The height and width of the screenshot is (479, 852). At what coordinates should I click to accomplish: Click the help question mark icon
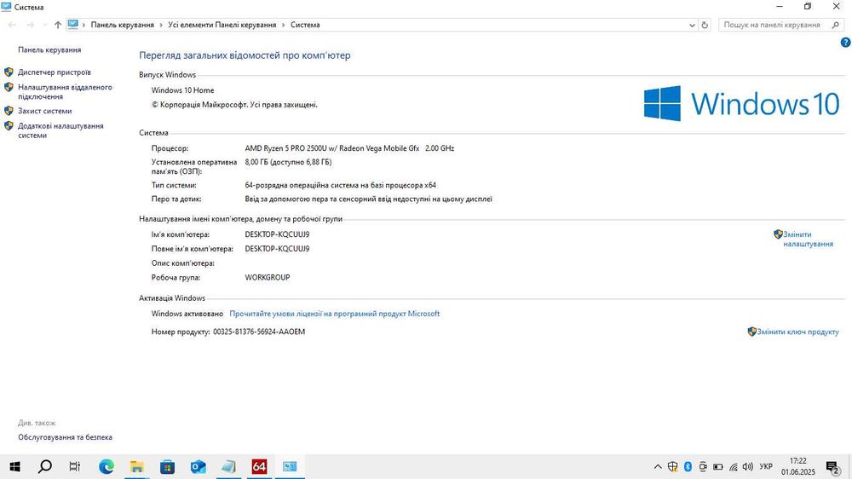point(845,43)
